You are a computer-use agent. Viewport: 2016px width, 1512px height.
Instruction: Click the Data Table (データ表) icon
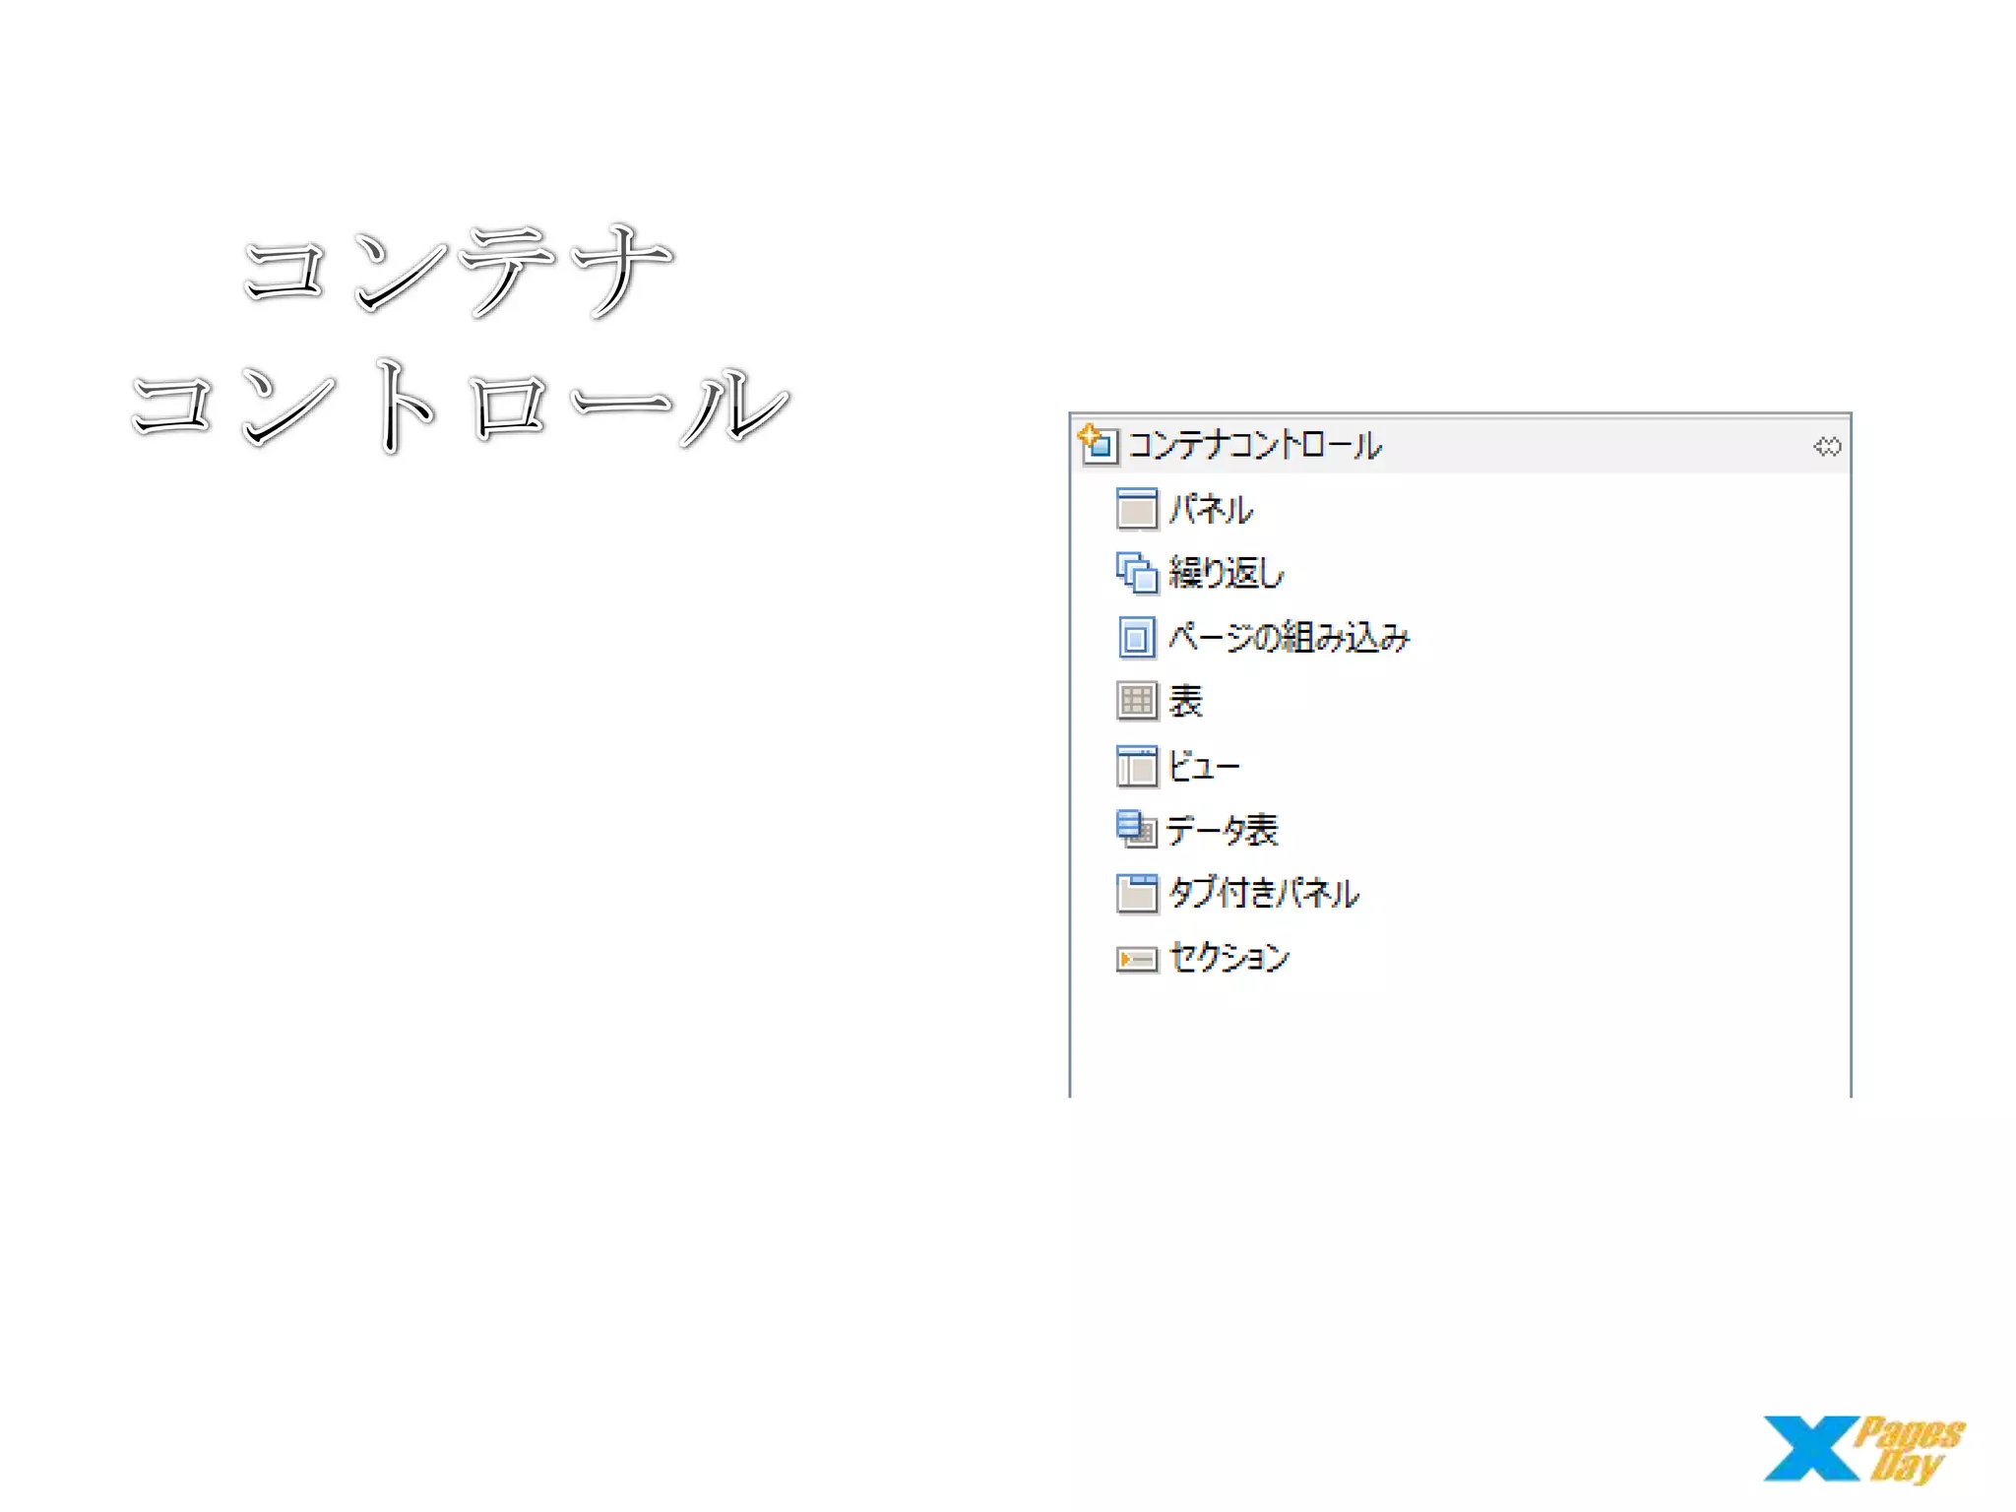click(x=1136, y=830)
